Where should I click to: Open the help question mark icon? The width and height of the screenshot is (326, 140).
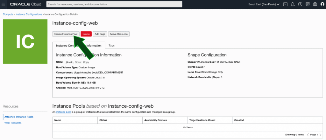point(300,4)
